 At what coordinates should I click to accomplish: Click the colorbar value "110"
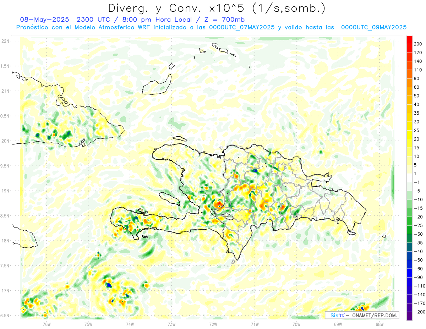coord(418,70)
